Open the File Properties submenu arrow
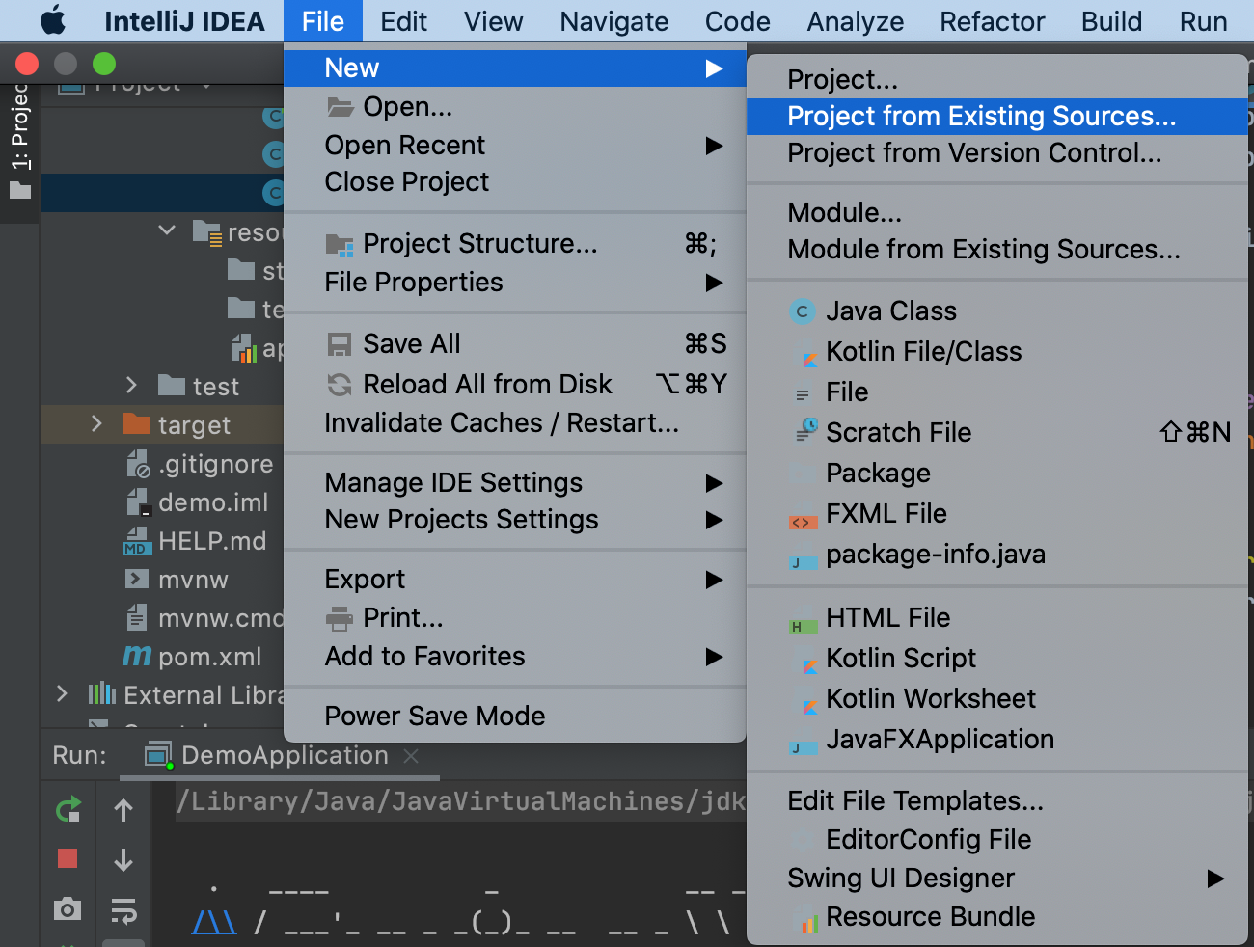1254x947 pixels. pyautogui.click(x=714, y=283)
